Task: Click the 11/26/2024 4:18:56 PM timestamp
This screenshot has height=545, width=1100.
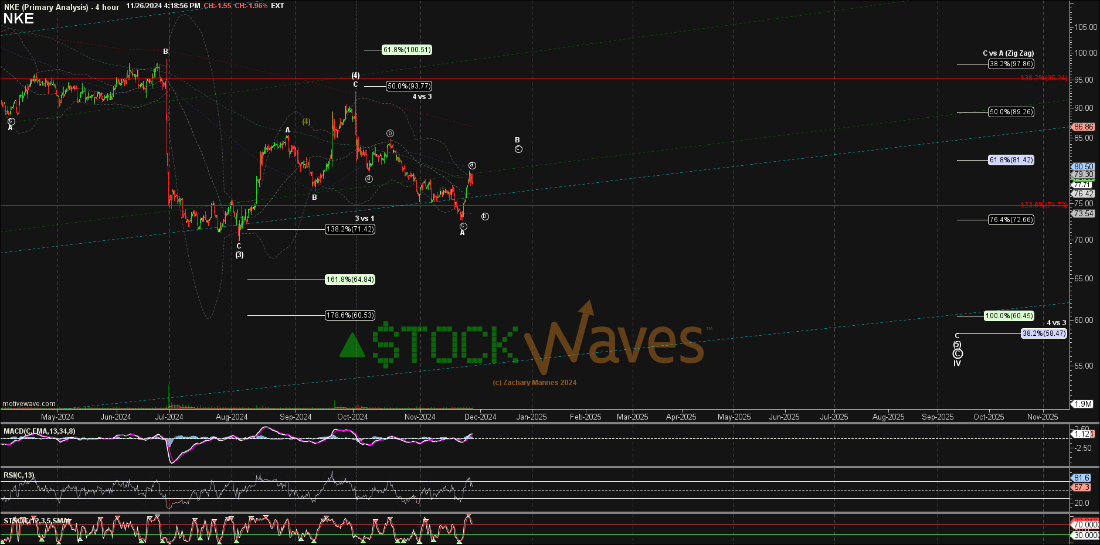Action: pos(163,6)
